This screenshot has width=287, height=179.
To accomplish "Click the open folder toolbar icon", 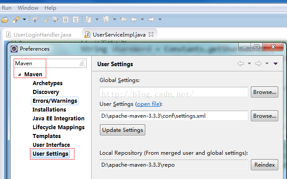I will coord(5,19).
